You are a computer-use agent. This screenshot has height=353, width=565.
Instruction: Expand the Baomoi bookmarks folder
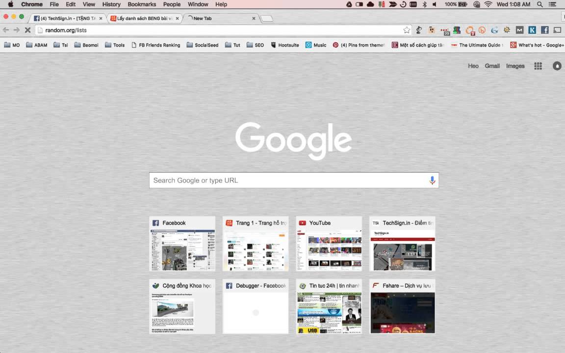[86, 45]
